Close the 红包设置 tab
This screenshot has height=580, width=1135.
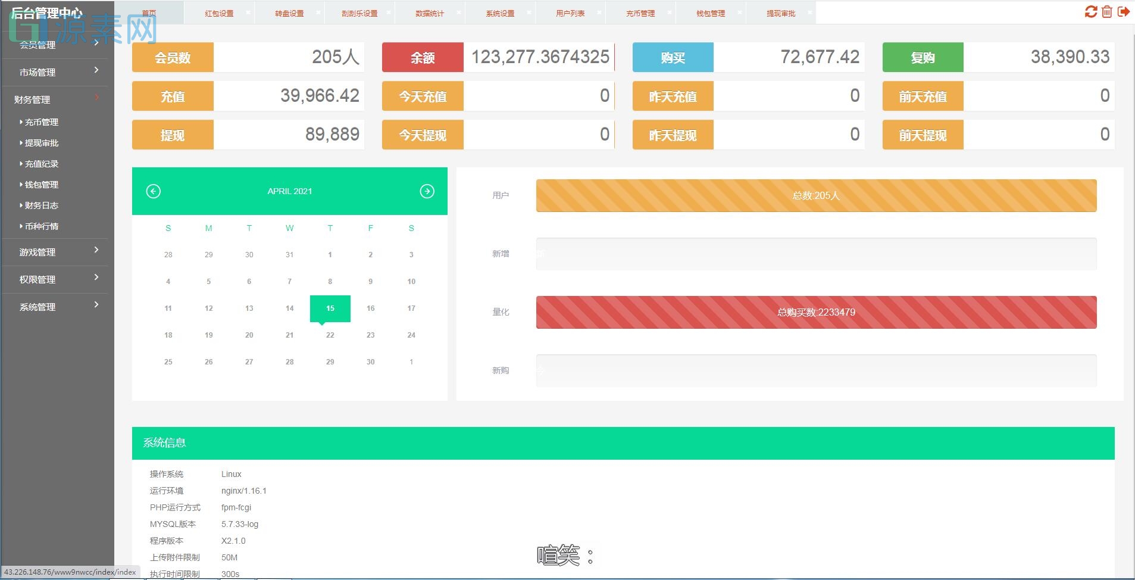(x=248, y=11)
